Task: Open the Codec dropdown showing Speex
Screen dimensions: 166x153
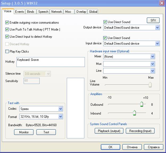Action: (x=60, y=109)
